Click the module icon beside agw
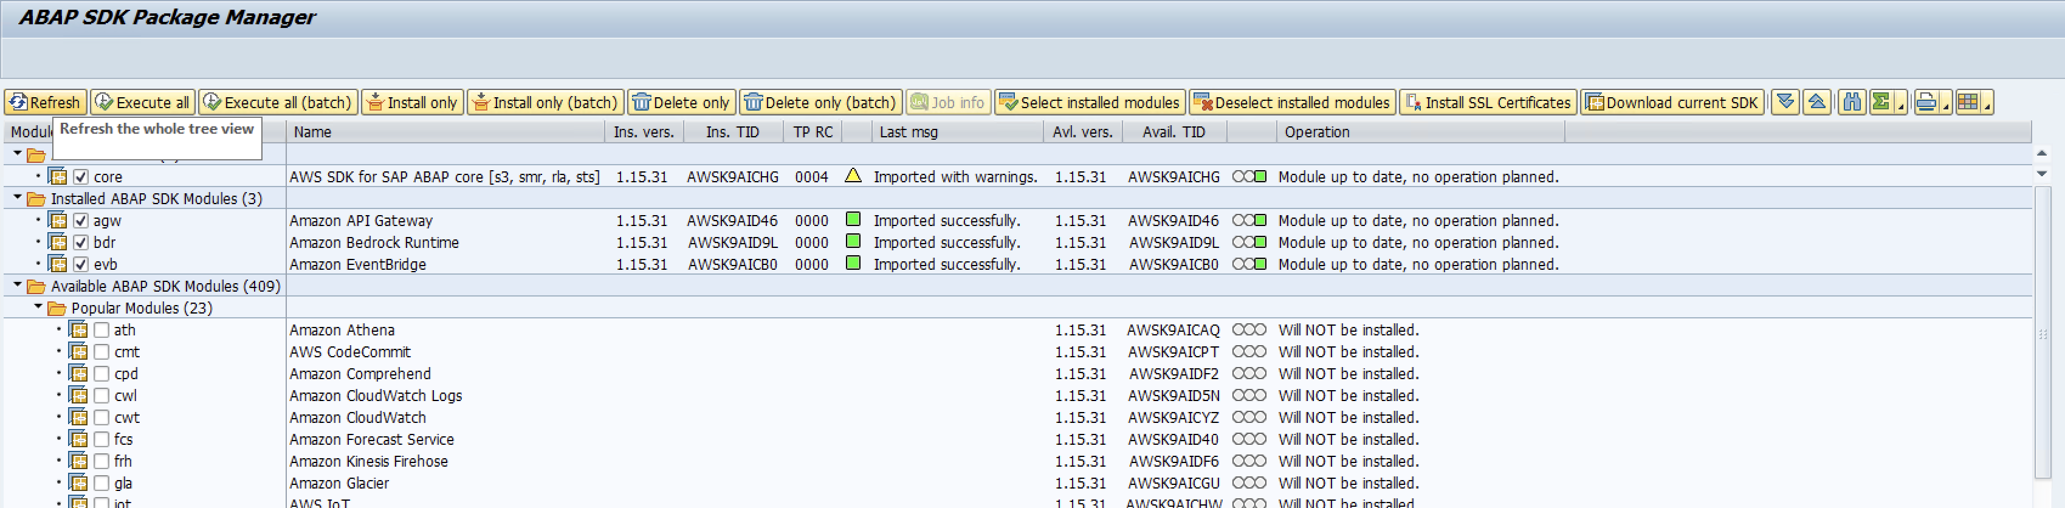This screenshot has width=2065, height=508. tap(58, 221)
